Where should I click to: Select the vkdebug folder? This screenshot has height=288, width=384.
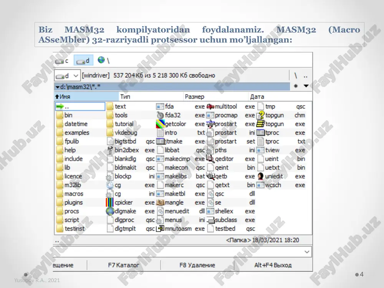coord(122,133)
